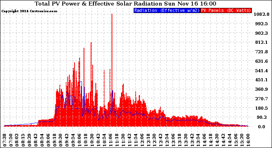
Task: Select the blue Radiation (Effective w/m2) legend
Action: click(x=167, y=10)
